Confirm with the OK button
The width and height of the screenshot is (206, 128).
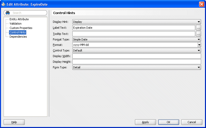tap(169, 122)
